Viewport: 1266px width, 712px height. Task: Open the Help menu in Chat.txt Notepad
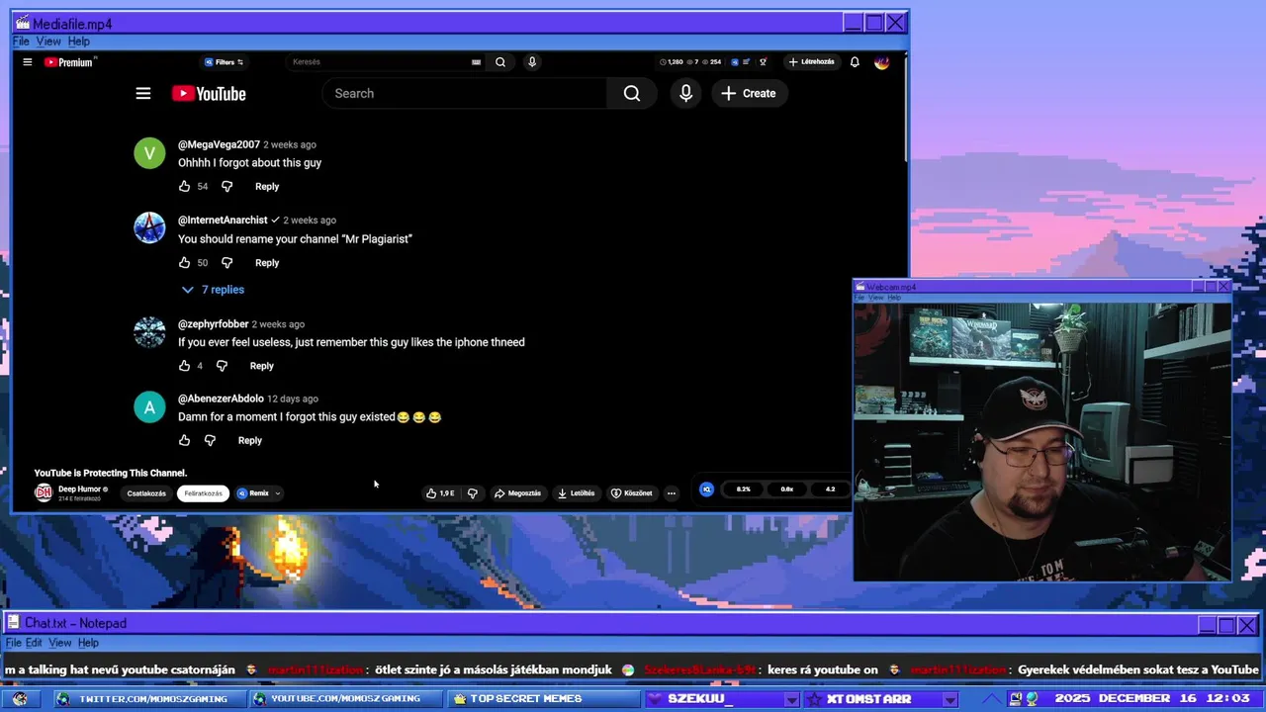click(88, 643)
